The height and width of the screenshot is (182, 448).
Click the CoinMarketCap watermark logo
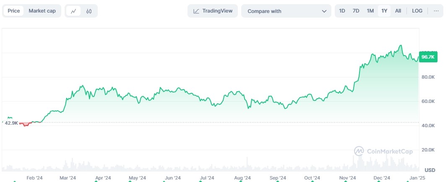pos(383,151)
